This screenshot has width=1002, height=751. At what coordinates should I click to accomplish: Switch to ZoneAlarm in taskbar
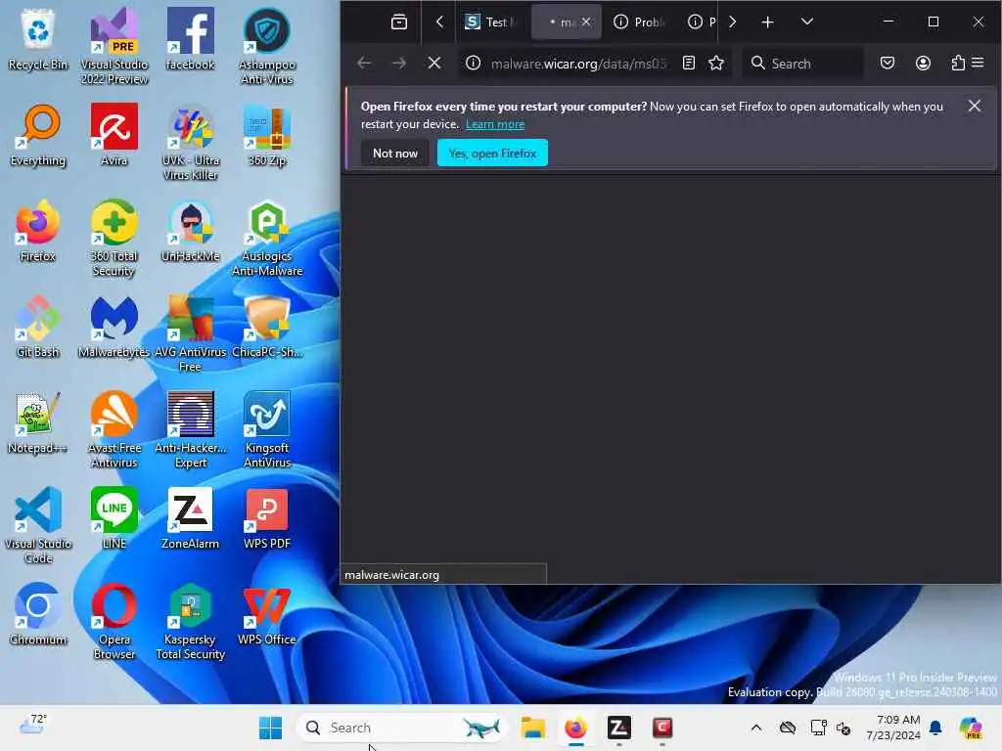pyautogui.click(x=618, y=728)
